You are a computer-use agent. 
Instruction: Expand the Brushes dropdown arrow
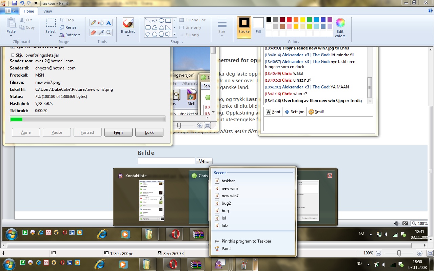click(128, 35)
